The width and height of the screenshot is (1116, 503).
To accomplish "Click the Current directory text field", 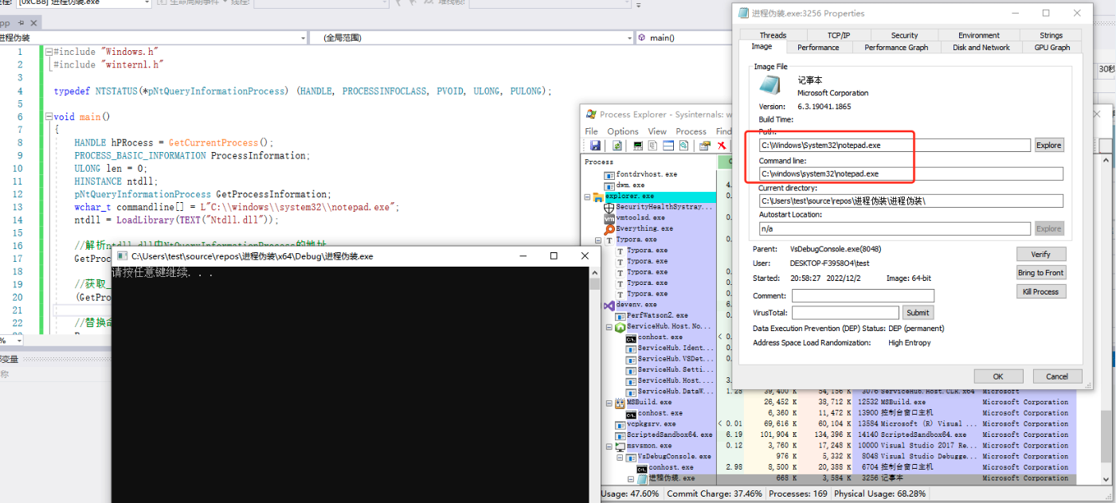I will coord(910,201).
